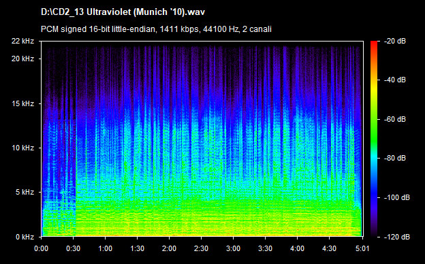
Task: Click the -60 dB scale label
Action: pyautogui.click(x=394, y=119)
